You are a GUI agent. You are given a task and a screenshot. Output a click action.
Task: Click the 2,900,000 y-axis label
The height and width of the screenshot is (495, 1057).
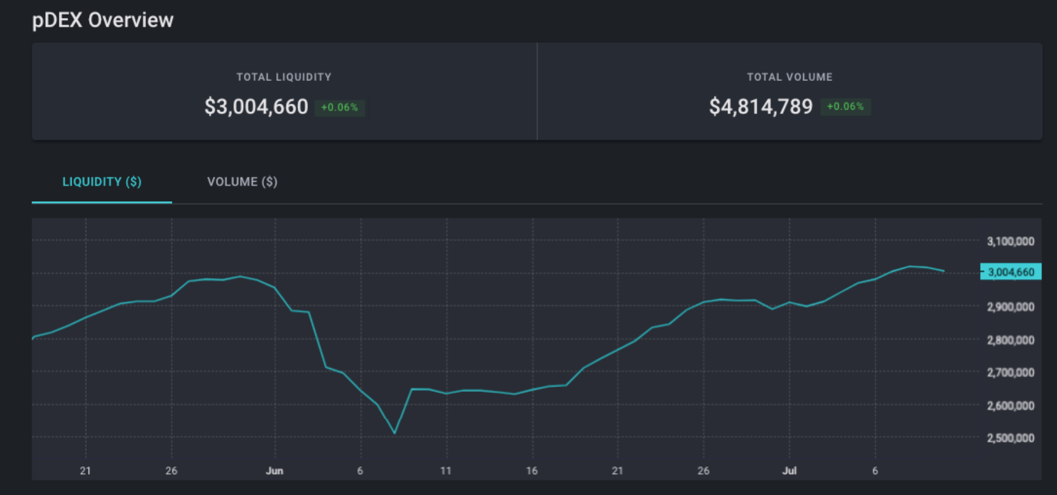[1011, 307]
